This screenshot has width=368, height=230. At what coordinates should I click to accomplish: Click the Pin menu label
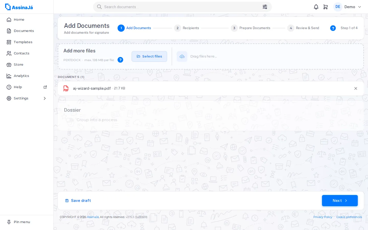pyautogui.click(x=22, y=222)
